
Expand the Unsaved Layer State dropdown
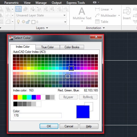41,15
